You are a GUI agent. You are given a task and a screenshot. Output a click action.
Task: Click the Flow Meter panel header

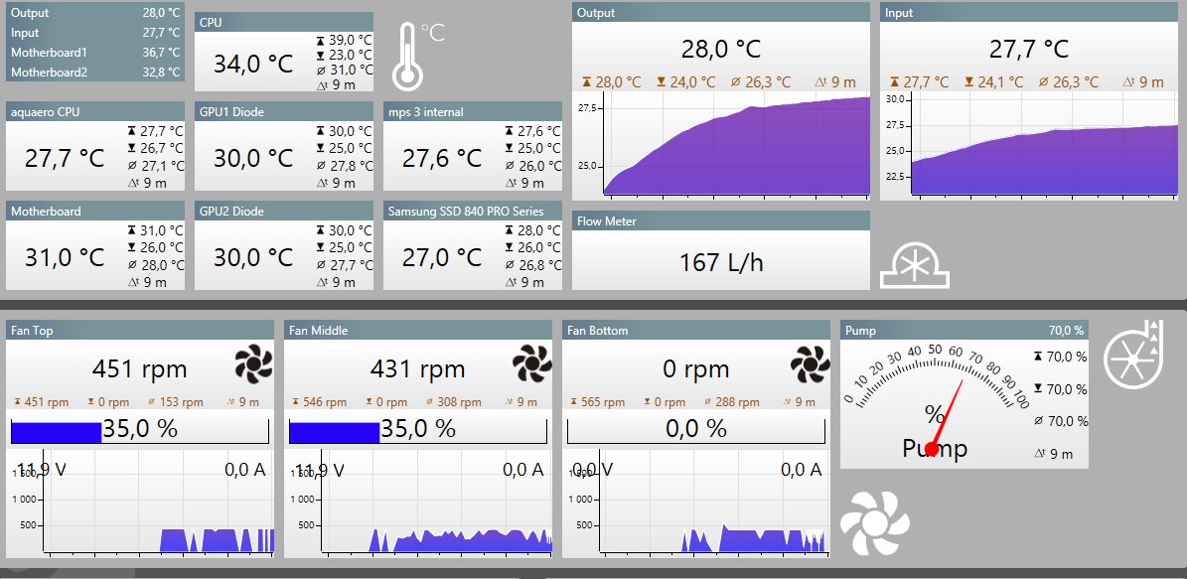721,220
